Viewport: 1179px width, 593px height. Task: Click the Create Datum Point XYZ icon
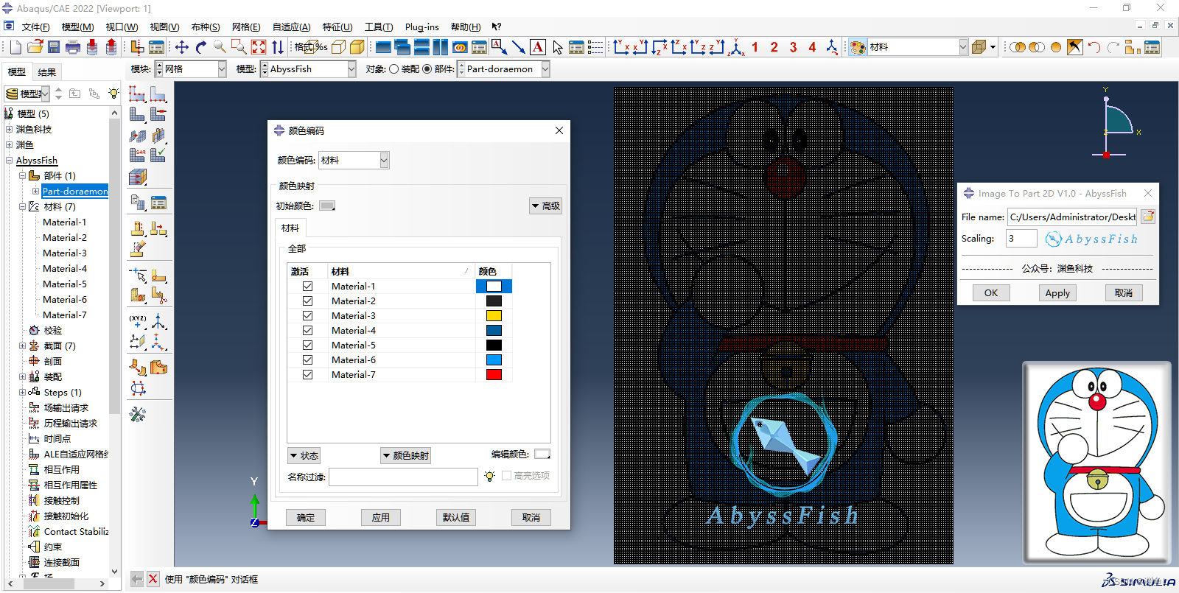click(138, 321)
